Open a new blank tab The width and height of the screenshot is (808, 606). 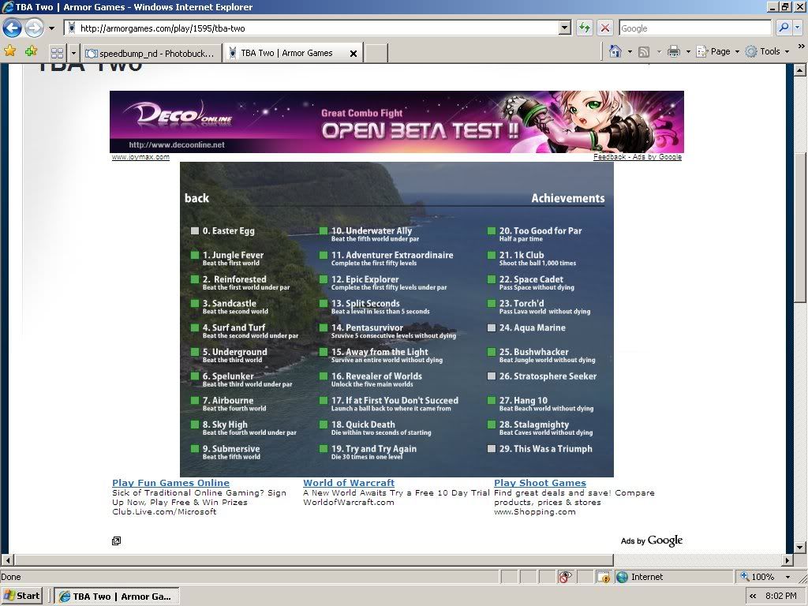pyautogui.click(x=376, y=53)
